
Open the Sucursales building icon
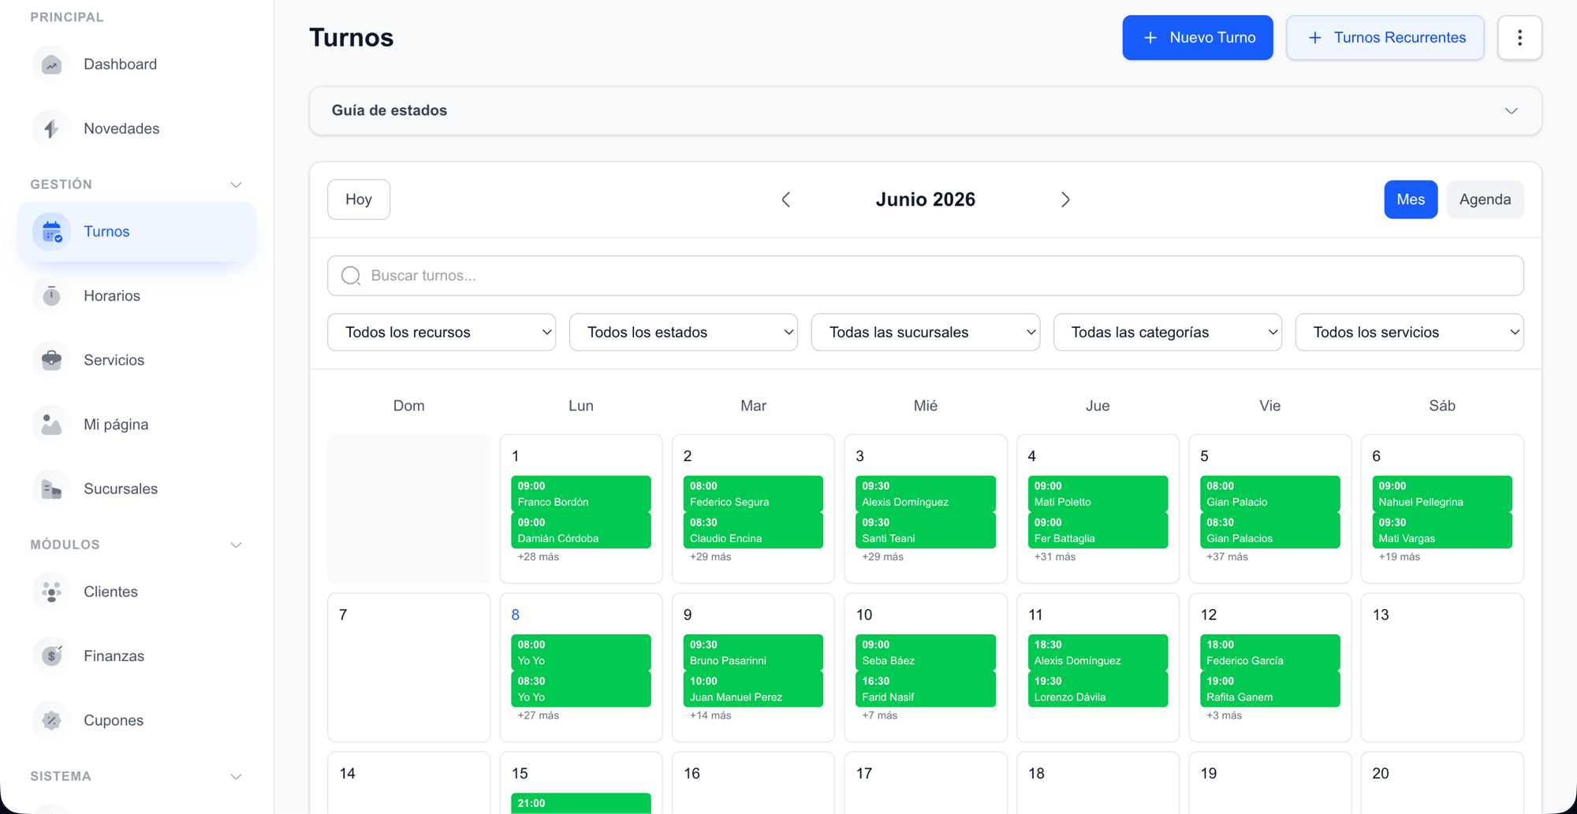51,489
